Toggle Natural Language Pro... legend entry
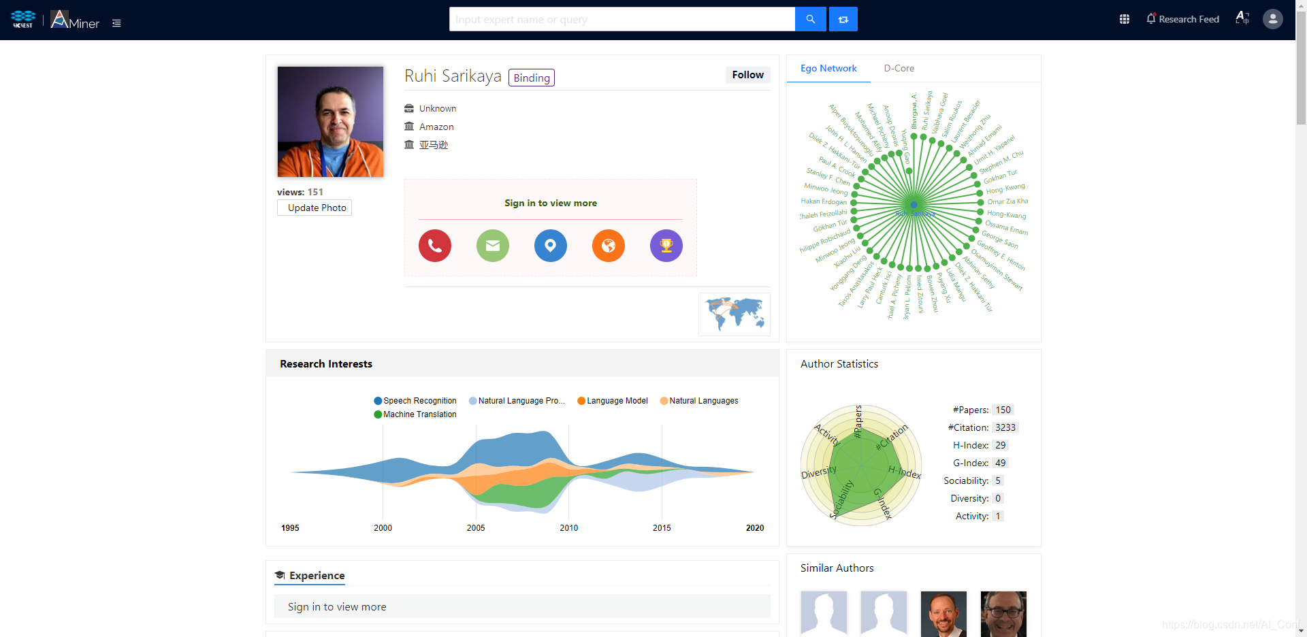1307x637 pixels. pos(517,401)
